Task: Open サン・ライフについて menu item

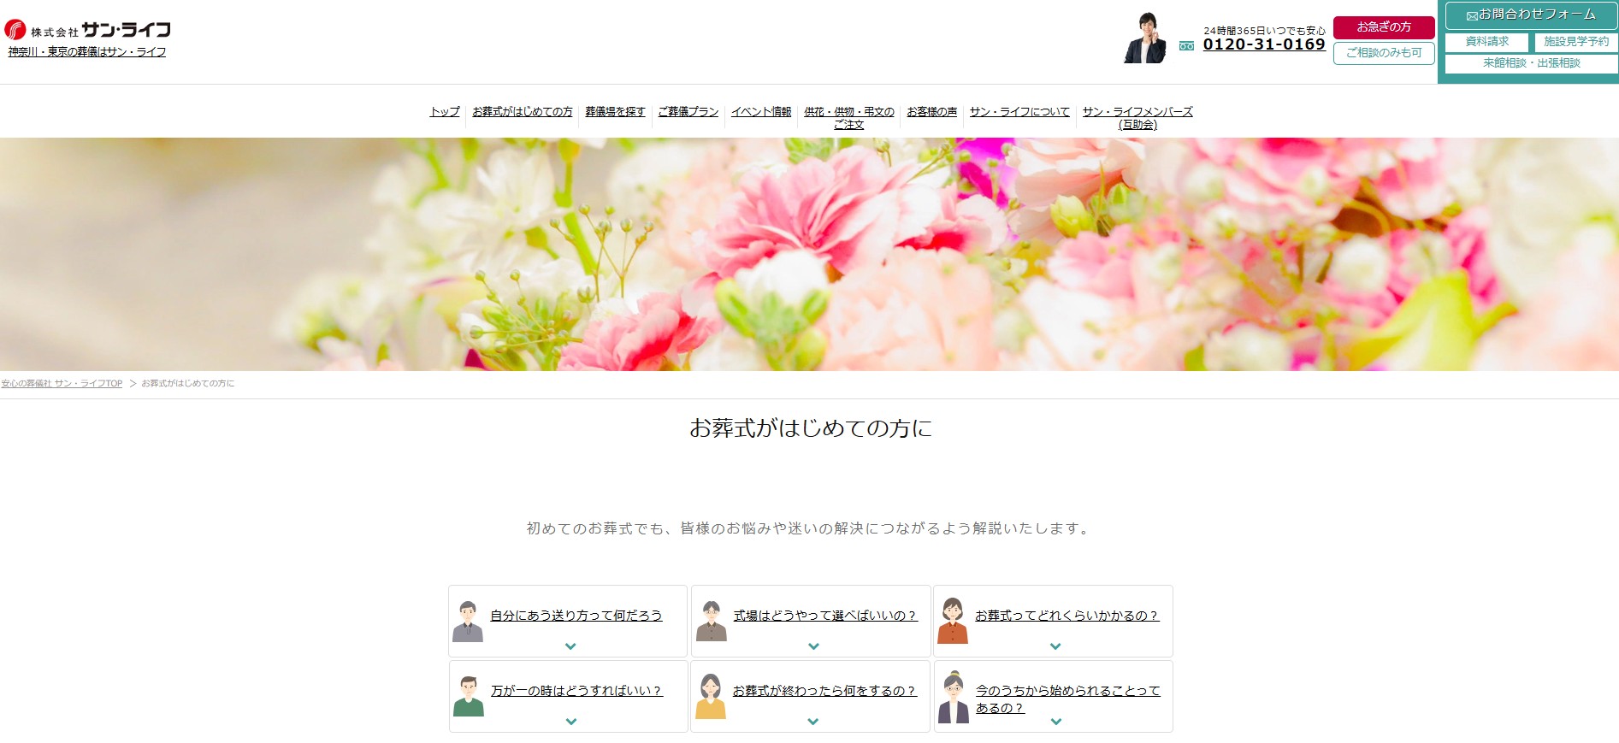Action: click(1019, 112)
